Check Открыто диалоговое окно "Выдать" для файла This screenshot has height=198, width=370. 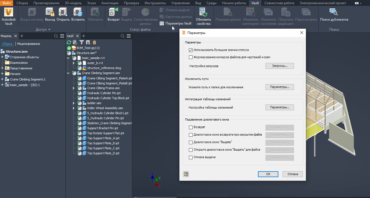(x=191, y=150)
